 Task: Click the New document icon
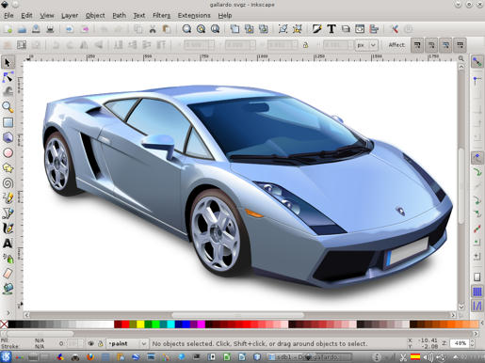click(8, 29)
